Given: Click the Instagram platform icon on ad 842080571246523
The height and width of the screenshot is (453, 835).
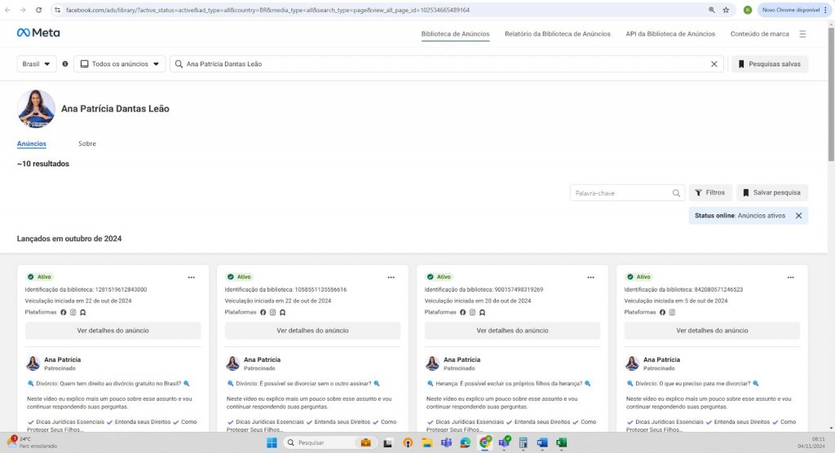Looking at the screenshot, I should [672, 313].
